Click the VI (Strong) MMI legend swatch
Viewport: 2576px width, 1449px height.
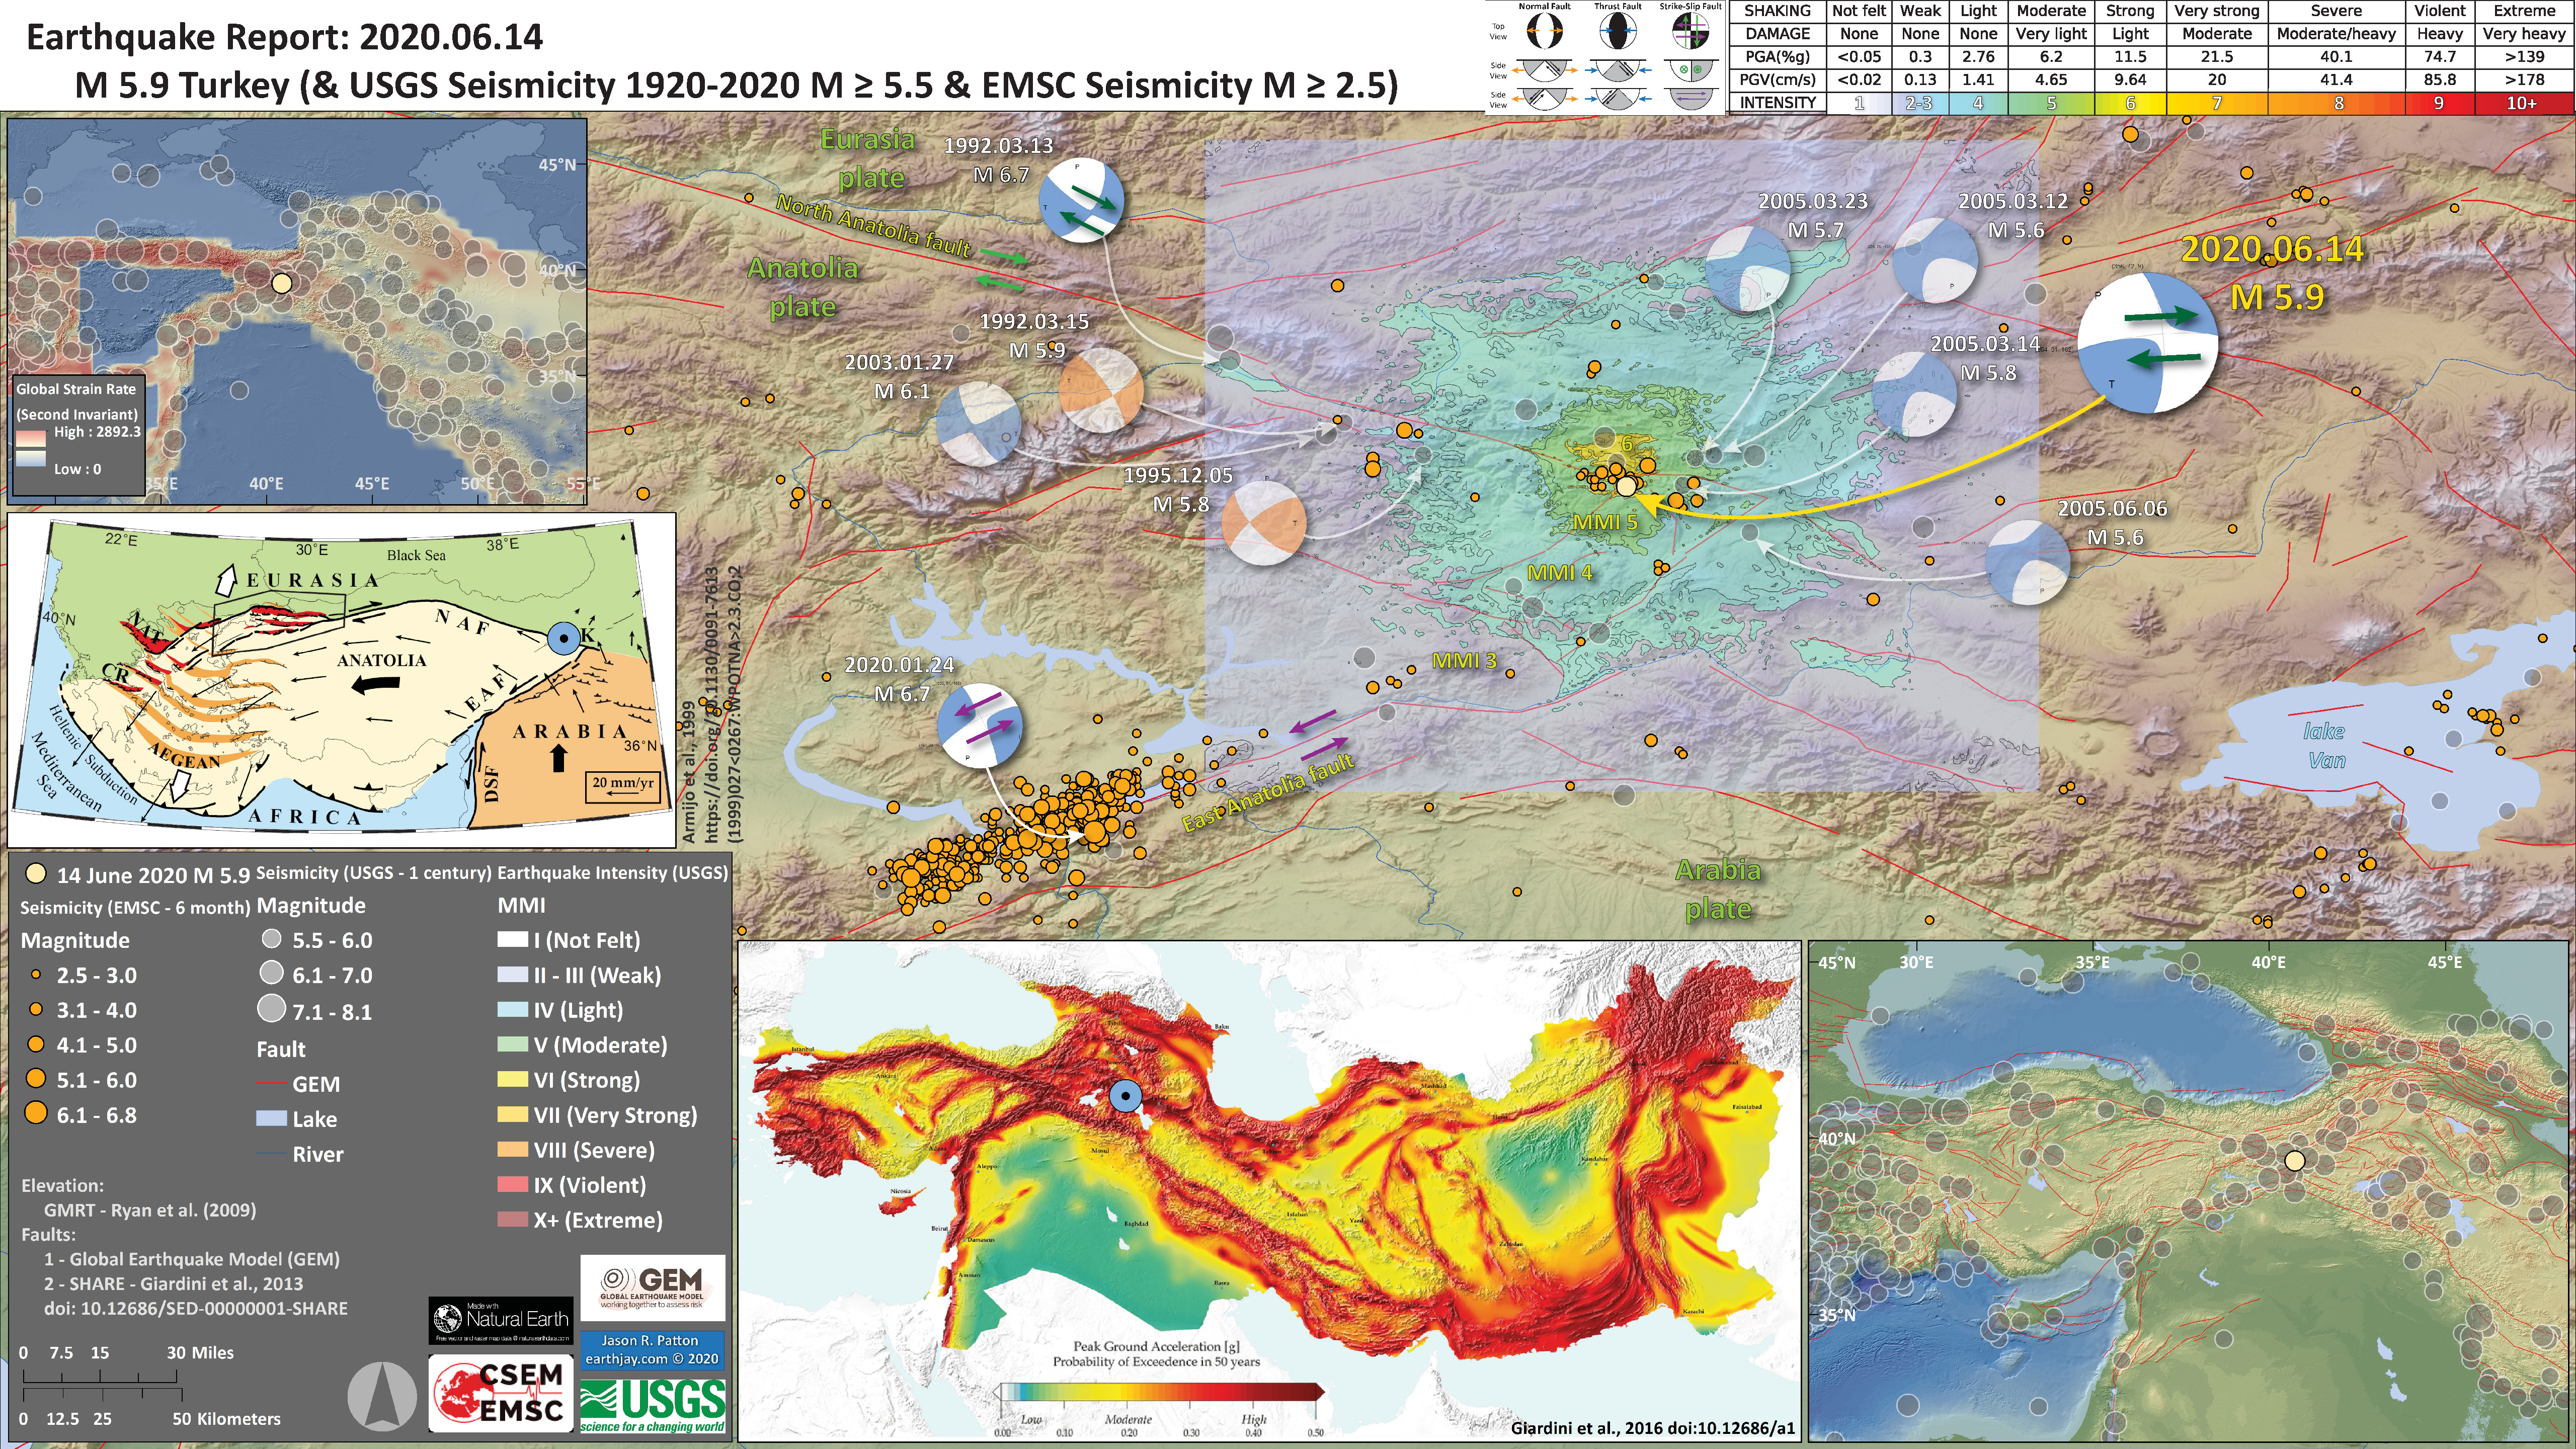click(x=512, y=1080)
